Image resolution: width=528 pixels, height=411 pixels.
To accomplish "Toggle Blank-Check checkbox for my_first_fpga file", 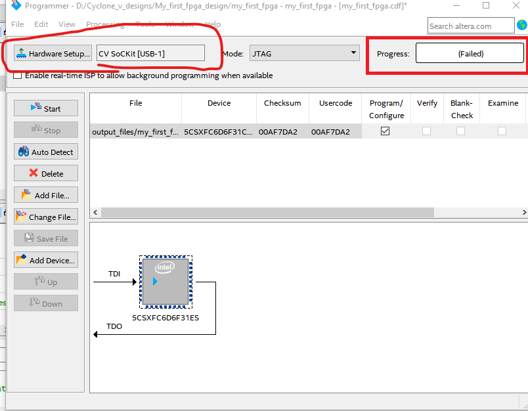I will tap(460, 131).
